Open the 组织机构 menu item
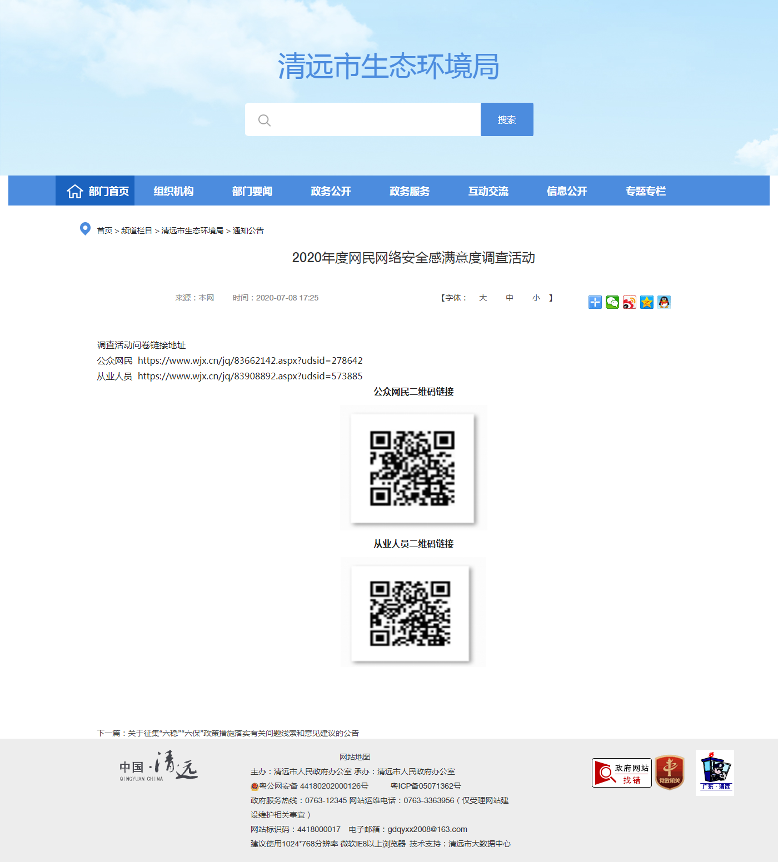Viewport: 778px width, 862px height. [x=173, y=191]
